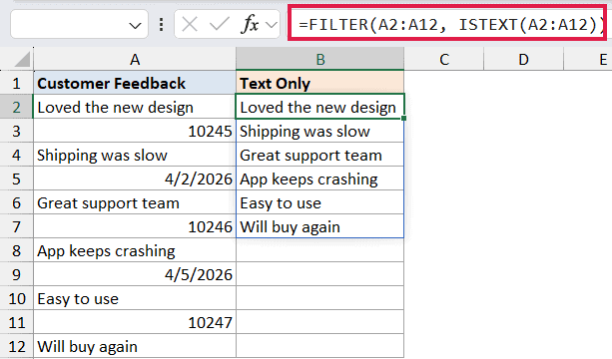
Task: Select the Customer Feedback header cell
Action: point(135,83)
